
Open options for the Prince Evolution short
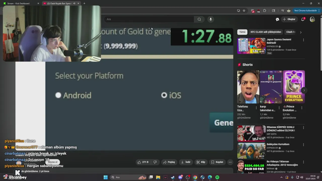click(x=302, y=108)
